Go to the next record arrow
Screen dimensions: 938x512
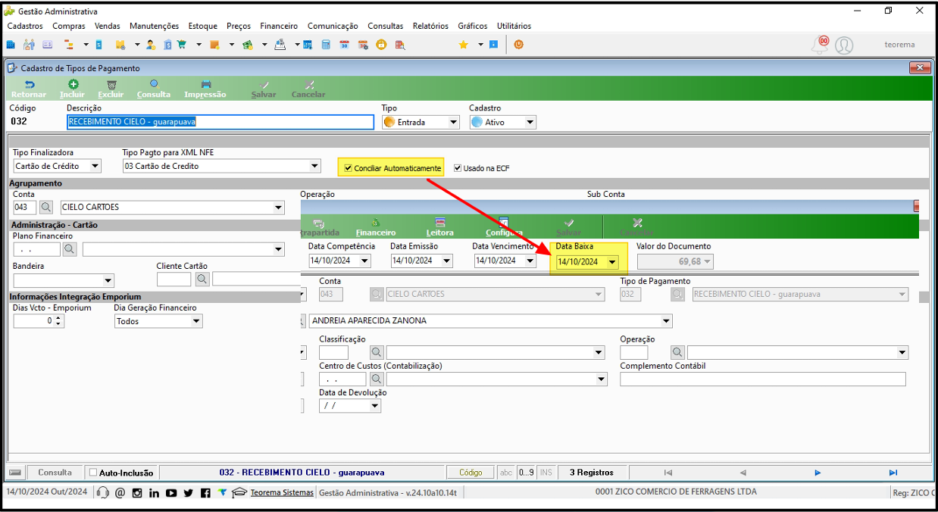tap(818, 473)
